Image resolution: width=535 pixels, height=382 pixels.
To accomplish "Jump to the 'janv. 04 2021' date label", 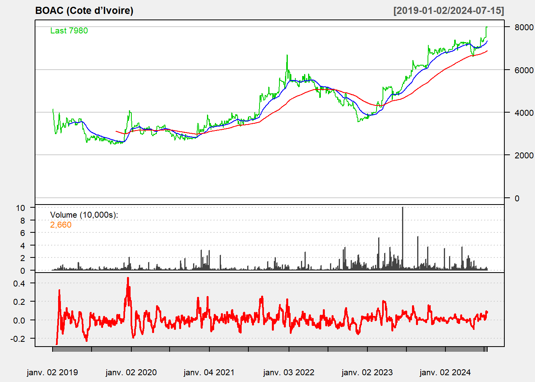I will coord(209,372).
